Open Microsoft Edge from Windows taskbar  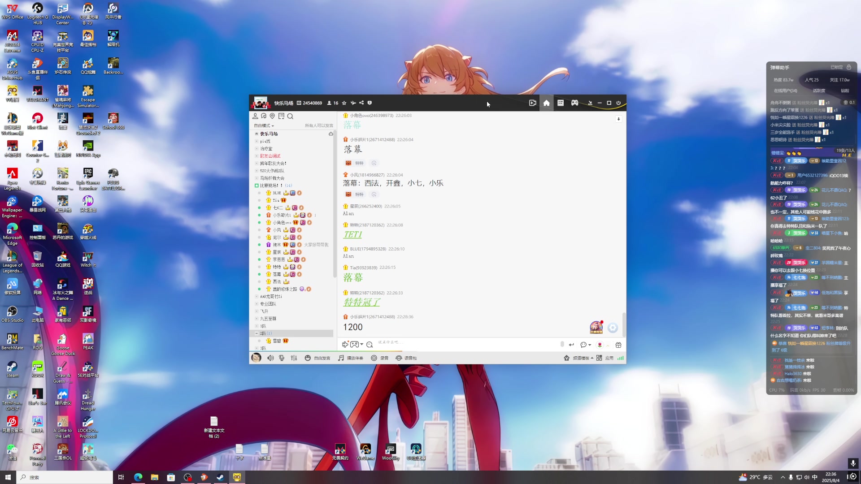(x=138, y=477)
